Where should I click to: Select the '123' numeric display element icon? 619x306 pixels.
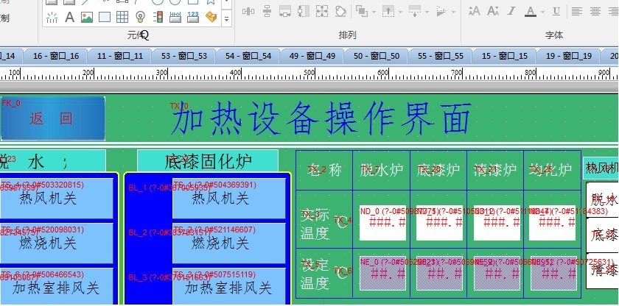[x=193, y=16]
